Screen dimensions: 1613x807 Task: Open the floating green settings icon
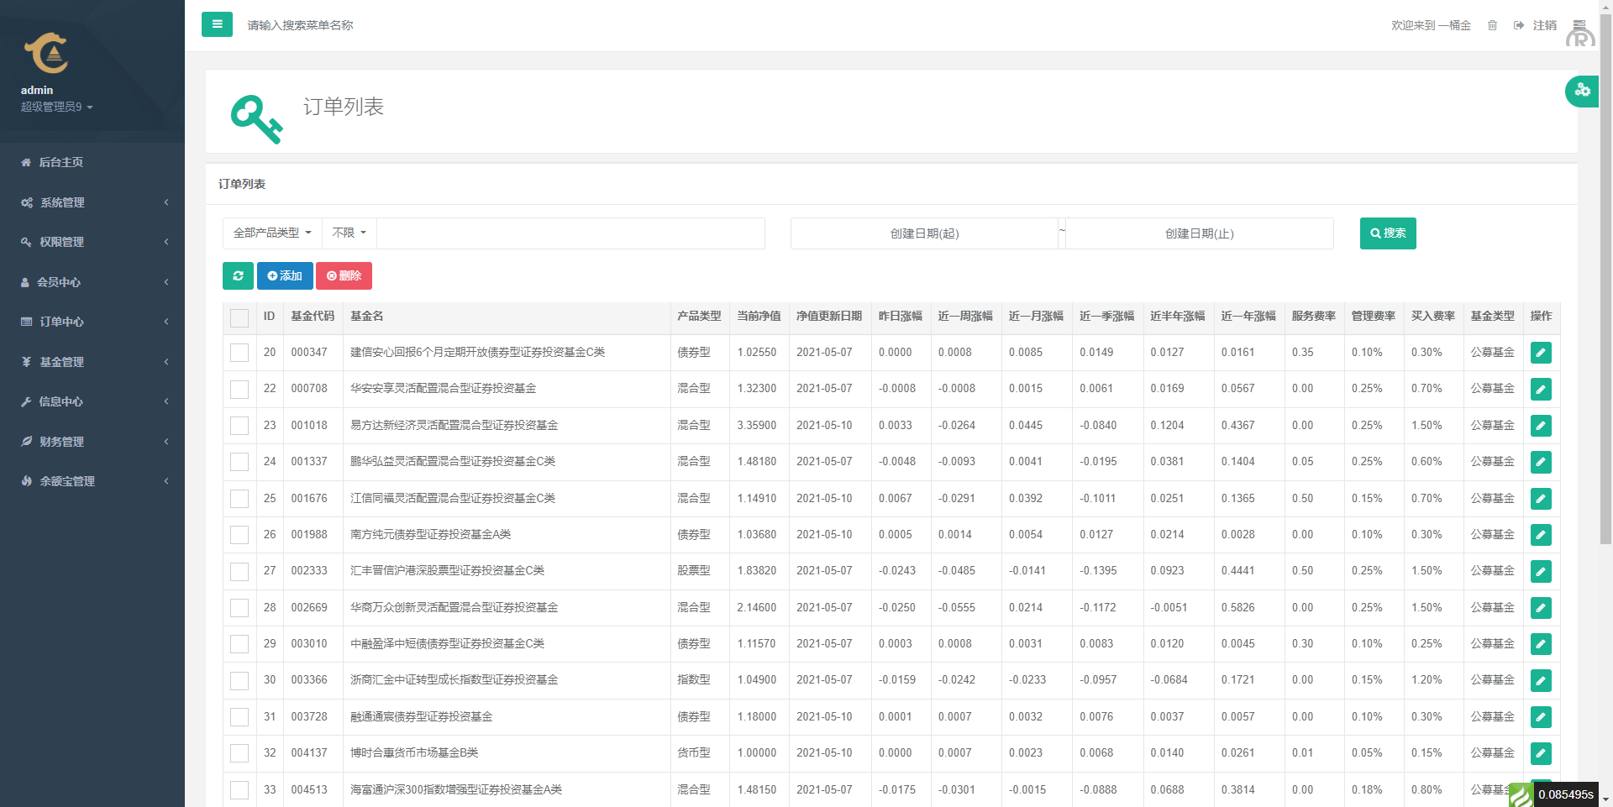click(x=1582, y=91)
